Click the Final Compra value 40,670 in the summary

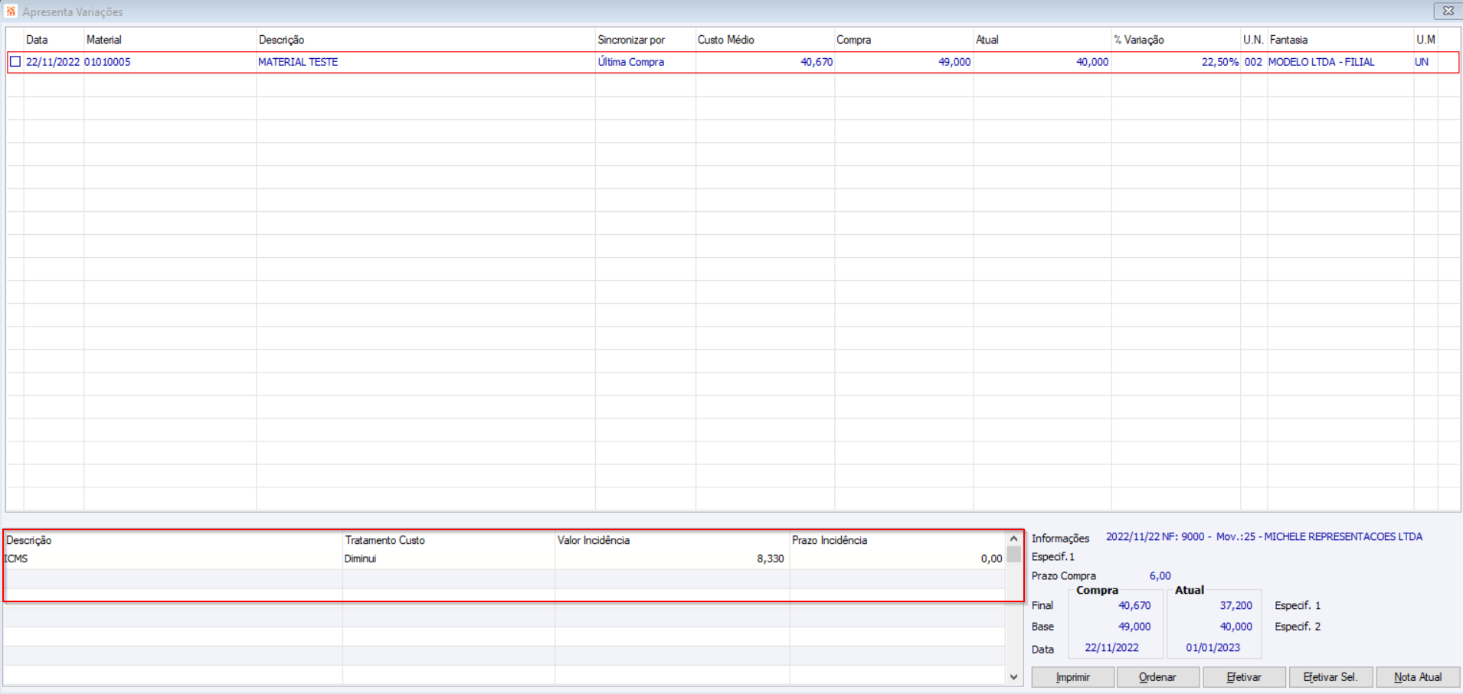point(1134,606)
